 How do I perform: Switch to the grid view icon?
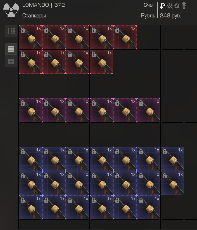tap(11, 49)
